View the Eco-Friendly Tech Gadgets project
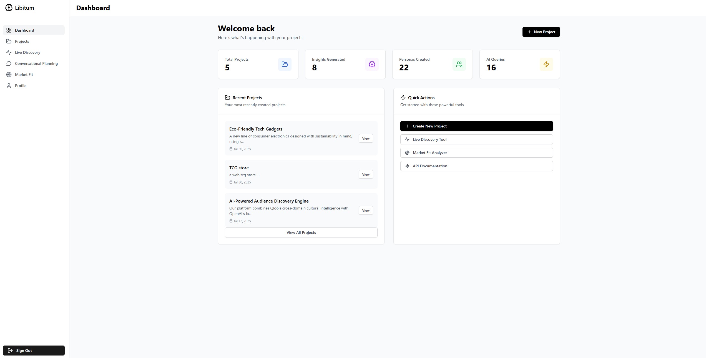The image size is (706, 358). pyautogui.click(x=366, y=139)
